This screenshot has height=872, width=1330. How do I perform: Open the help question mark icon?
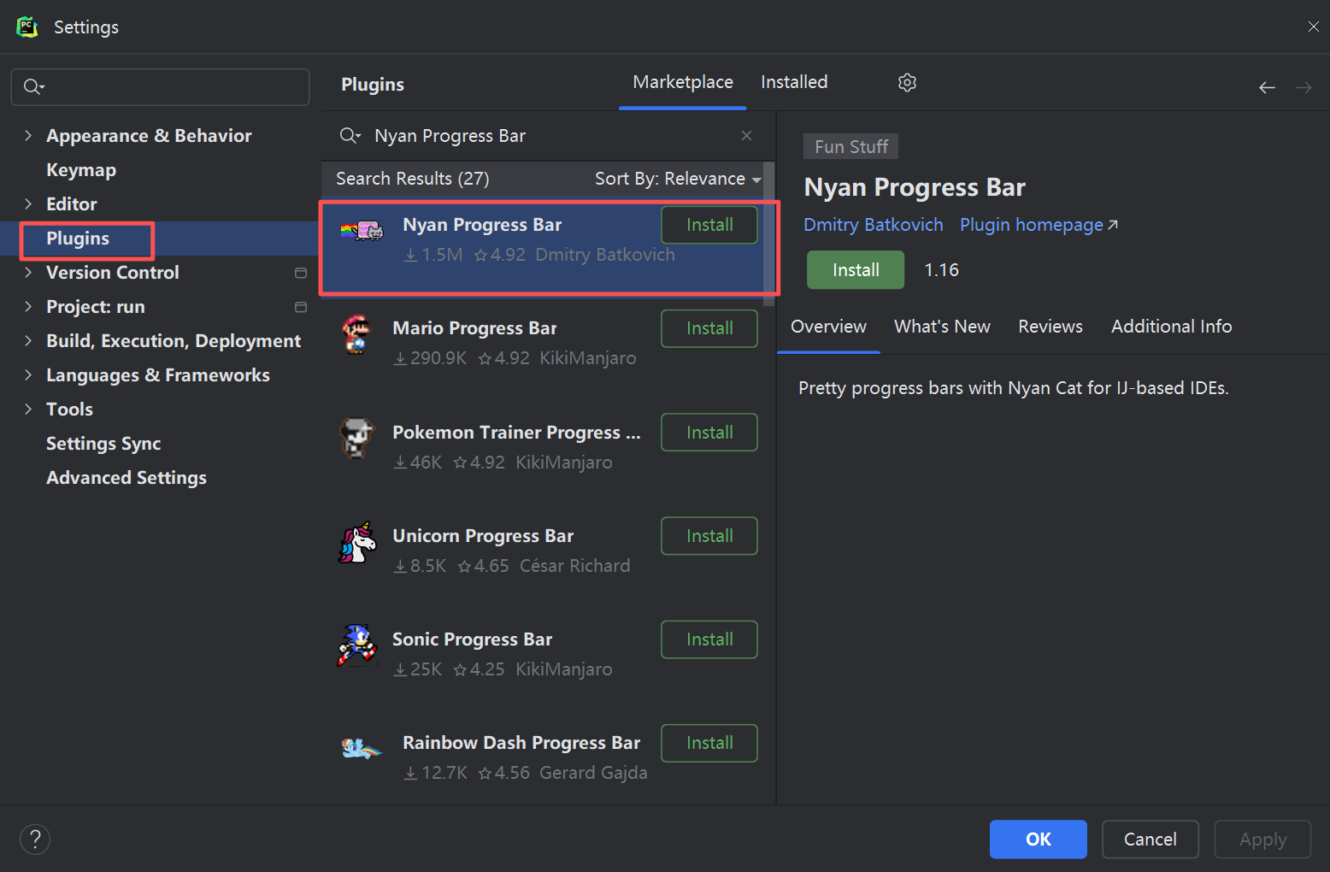click(x=35, y=839)
